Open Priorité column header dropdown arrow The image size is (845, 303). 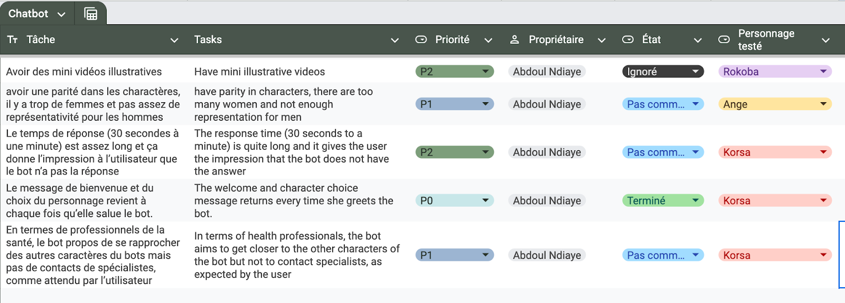click(489, 40)
